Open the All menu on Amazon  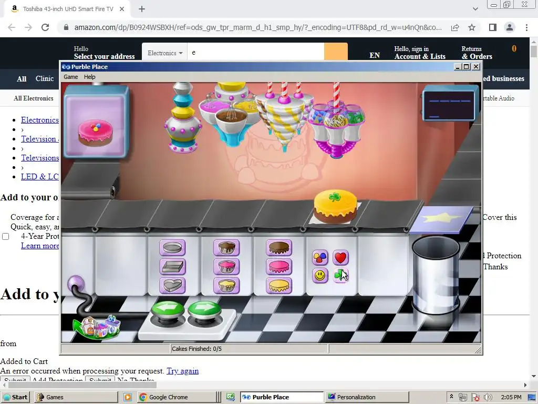[22, 79]
